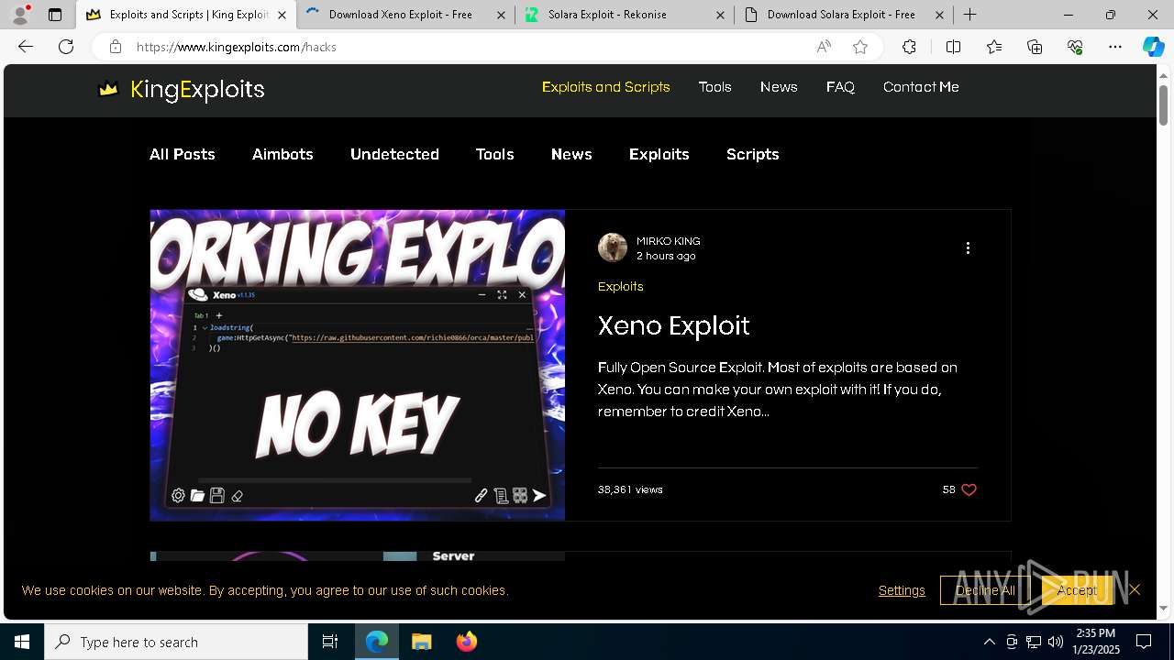Image resolution: width=1174 pixels, height=660 pixels.
Task: Close the Exploits and Scripts tab
Action: (282, 15)
